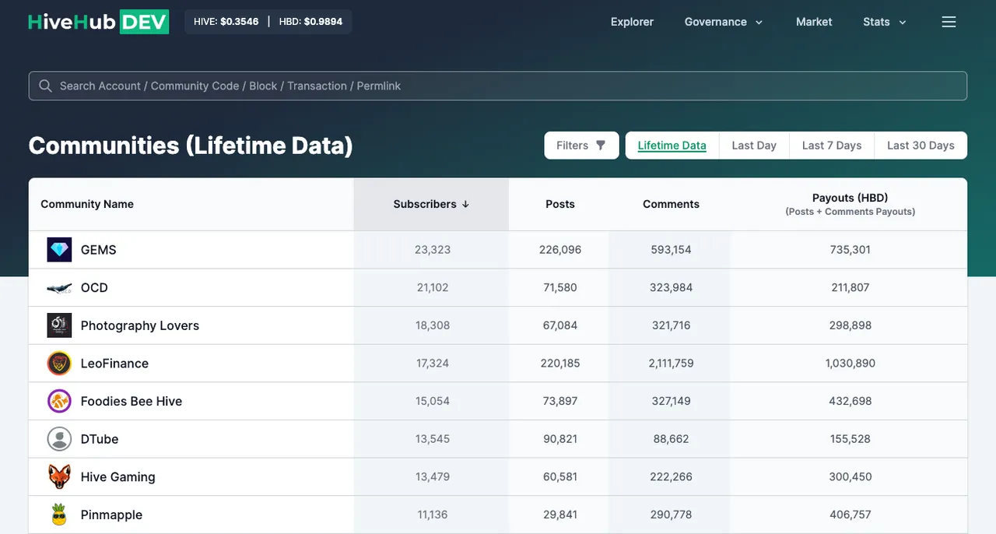
Task: Click Foodies Bee Hive posts 73,897
Action: tap(560, 401)
